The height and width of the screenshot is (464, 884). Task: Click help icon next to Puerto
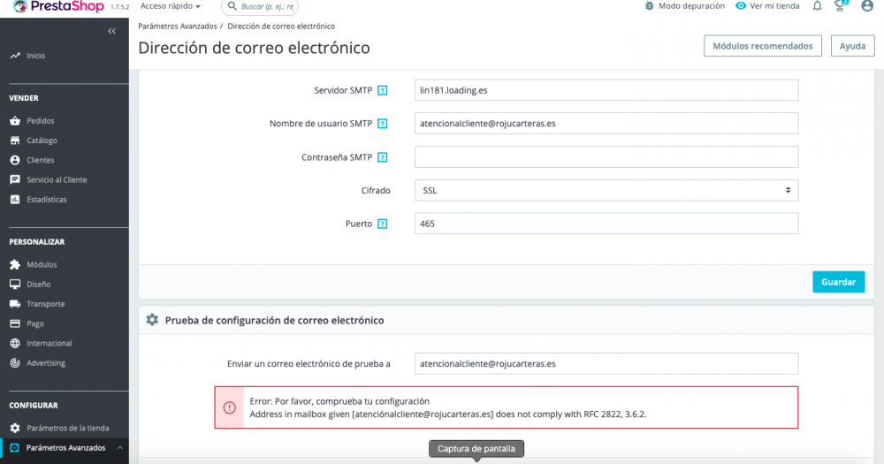pyautogui.click(x=383, y=224)
